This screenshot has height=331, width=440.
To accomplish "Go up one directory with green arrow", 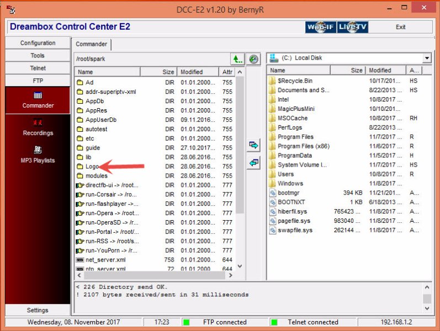I will (x=237, y=59).
